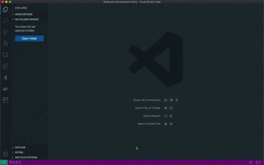Open notifications bell in status bar
Viewport: 264px width, 165px height.
coord(258,162)
